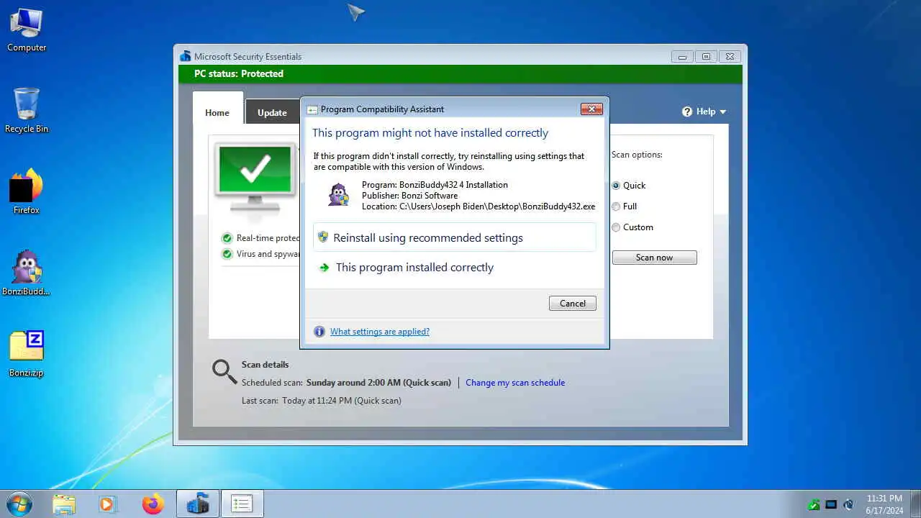Click the Location path of BonziBuddy432.exe

[478, 206]
